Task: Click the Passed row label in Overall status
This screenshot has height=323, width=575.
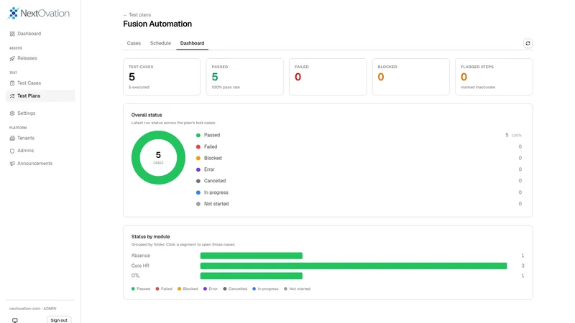Action: [x=212, y=135]
